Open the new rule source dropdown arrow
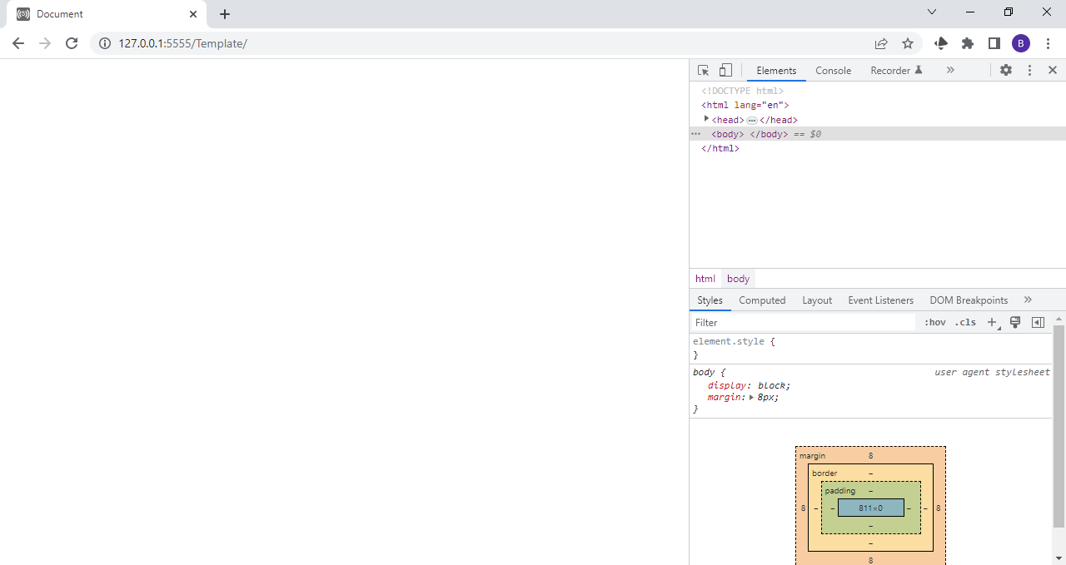 point(999,327)
